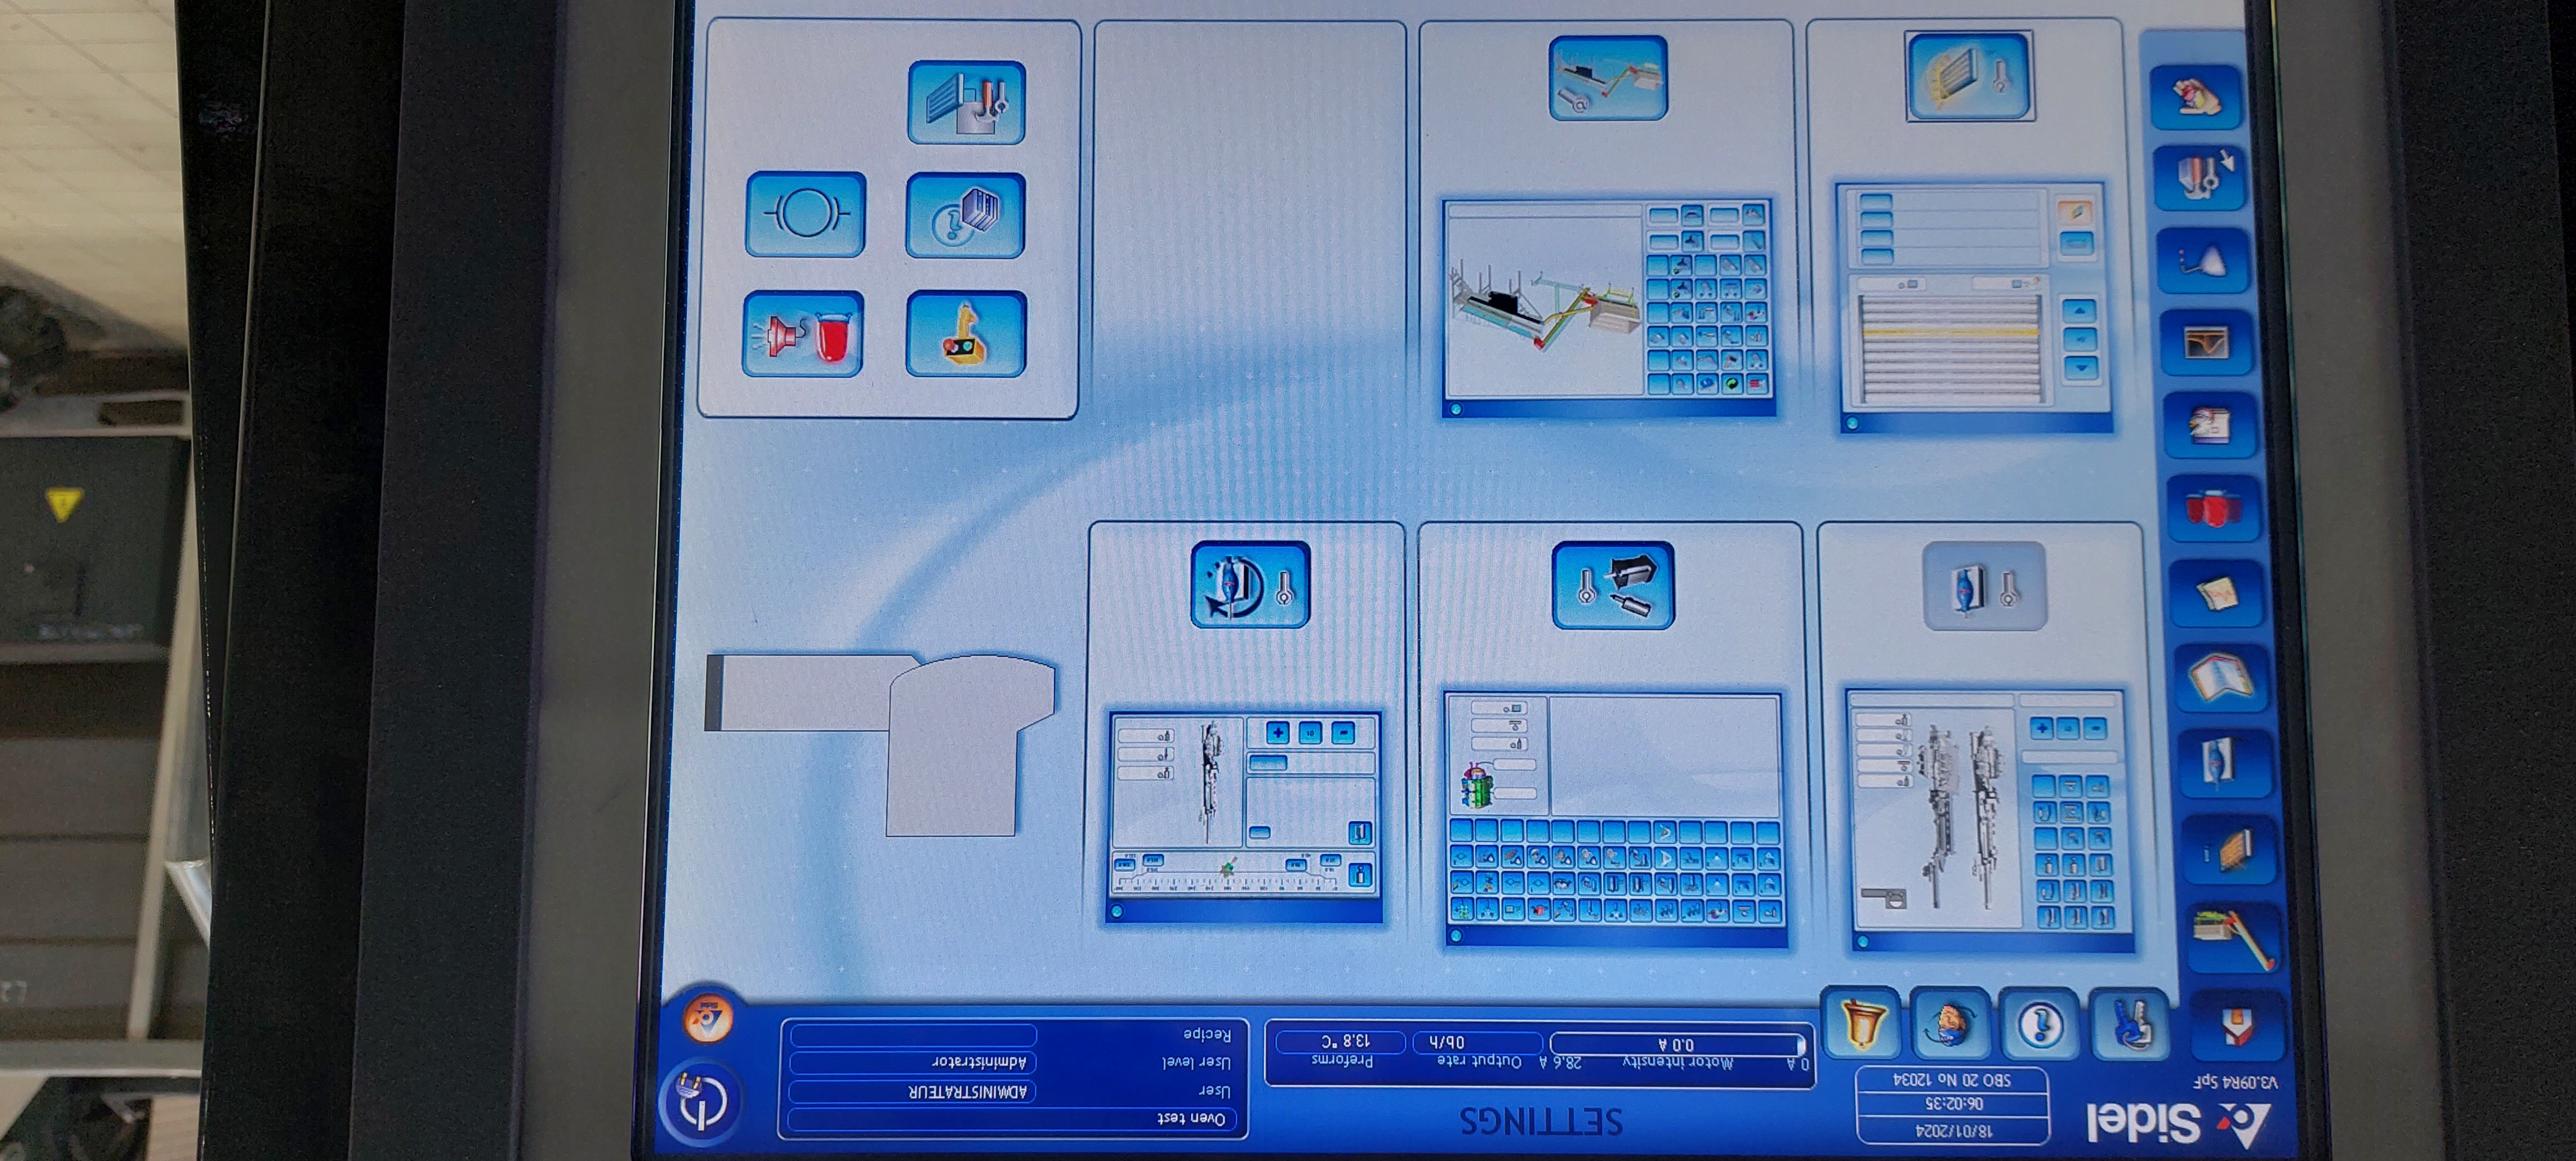The image size is (2576, 1161).
Task: Open the oven maintenance wrench-and-screwdriver icon
Action: pyautogui.click(x=966, y=102)
